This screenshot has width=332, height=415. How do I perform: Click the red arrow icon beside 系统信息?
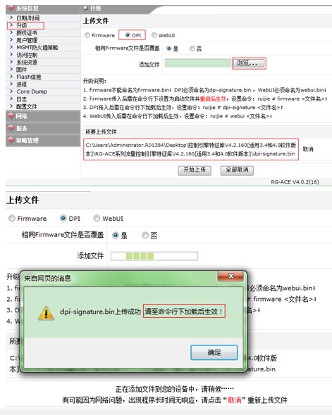tap(11, 8)
